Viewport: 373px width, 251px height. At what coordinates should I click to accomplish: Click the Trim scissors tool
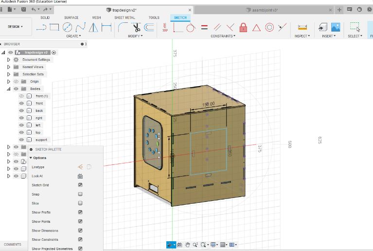tap(136, 27)
